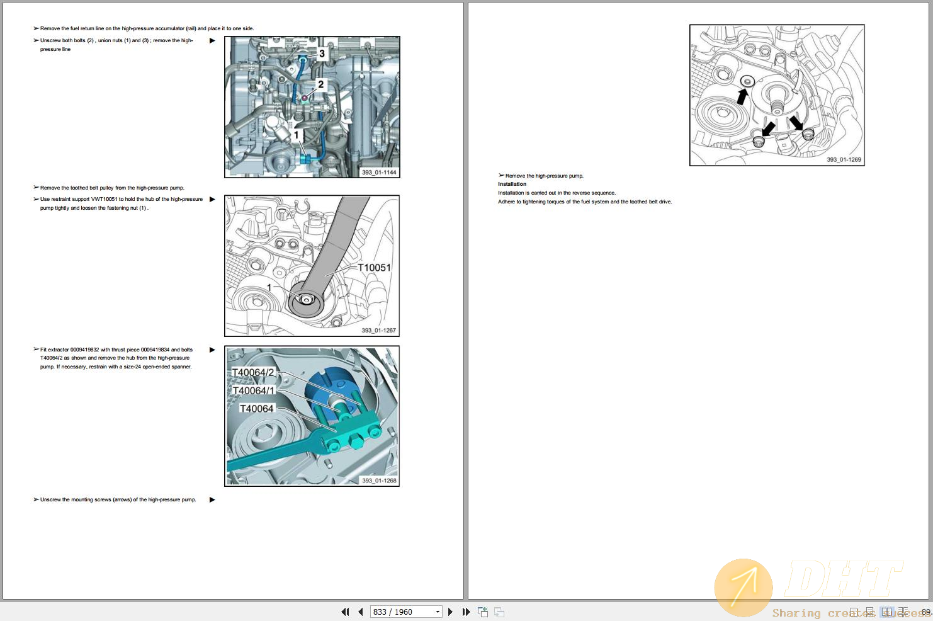Select the two-page facing layout
The height and width of the screenshot is (621, 933).
click(x=886, y=612)
